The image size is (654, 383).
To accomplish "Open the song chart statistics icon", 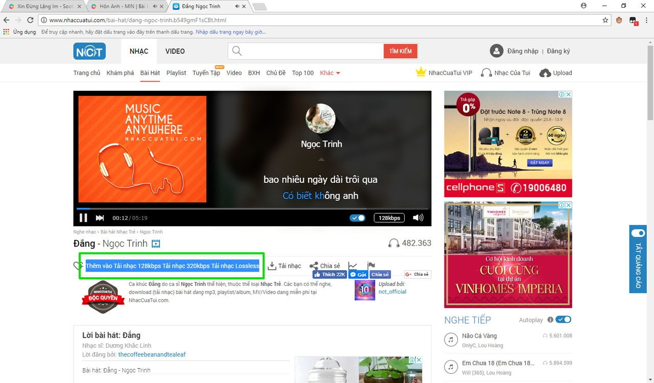I will (353, 266).
